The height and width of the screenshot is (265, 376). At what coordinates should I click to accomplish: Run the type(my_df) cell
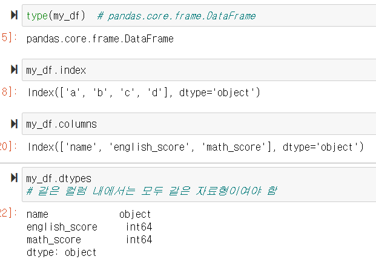15,15
